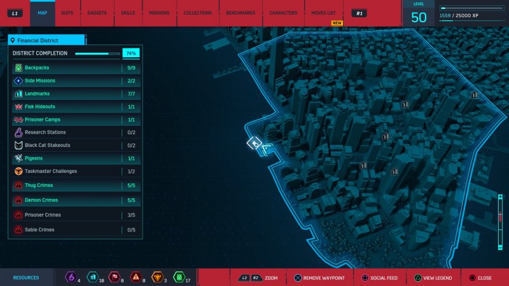Switch to the Skills tab
Image resolution: width=509 pixels, height=286 pixels.
click(x=127, y=13)
